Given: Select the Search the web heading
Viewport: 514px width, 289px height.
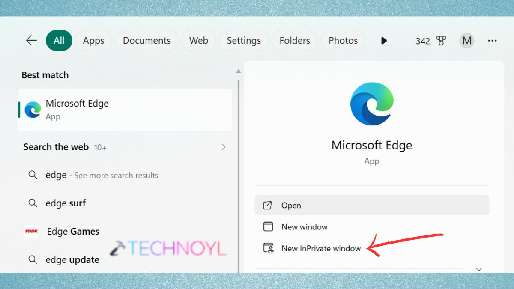Looking at the screenshot, I should (x=56, y=147).
